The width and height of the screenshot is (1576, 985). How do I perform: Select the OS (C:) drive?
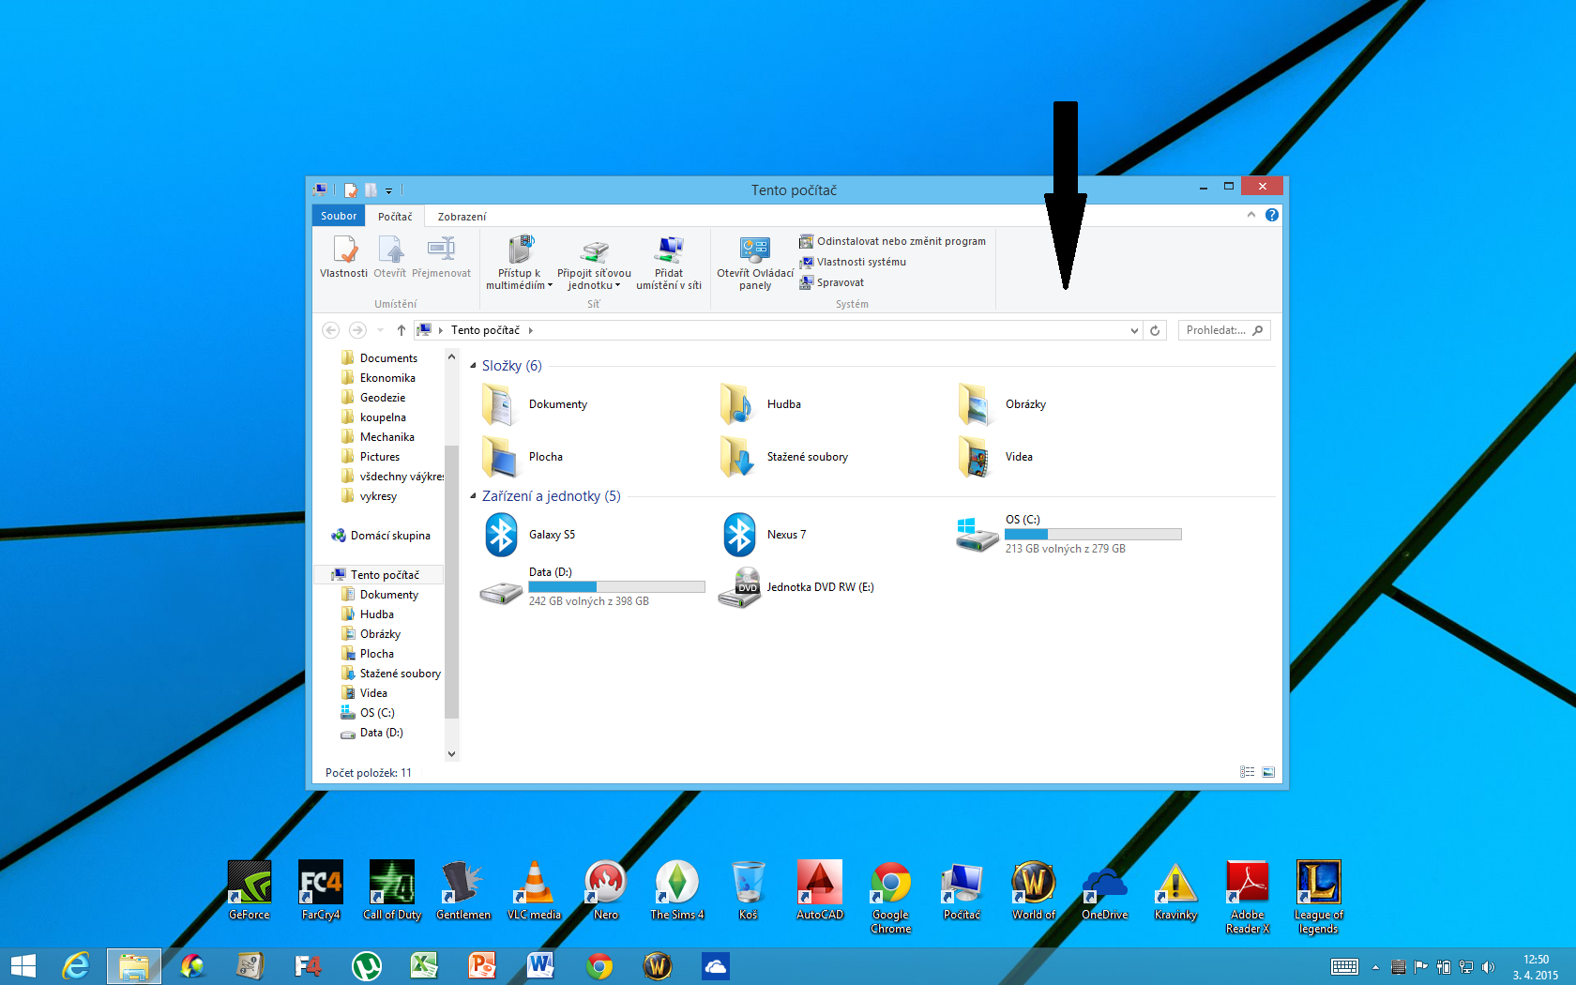1069,535
